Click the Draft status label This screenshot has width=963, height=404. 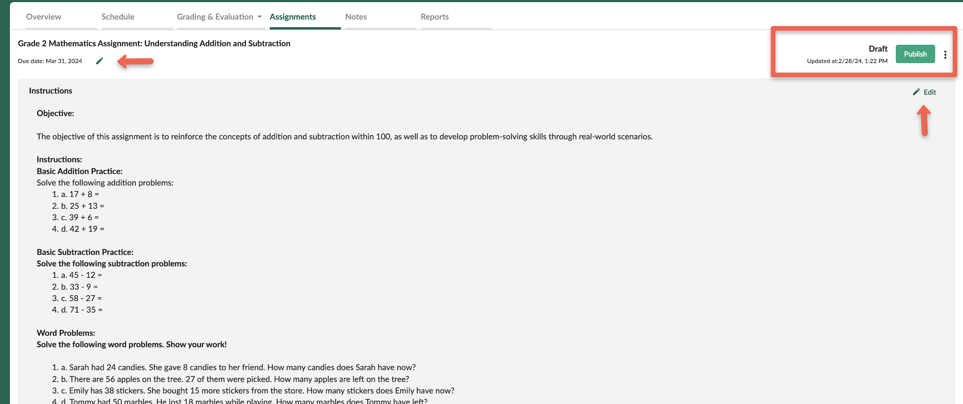(x=878, y=49)
